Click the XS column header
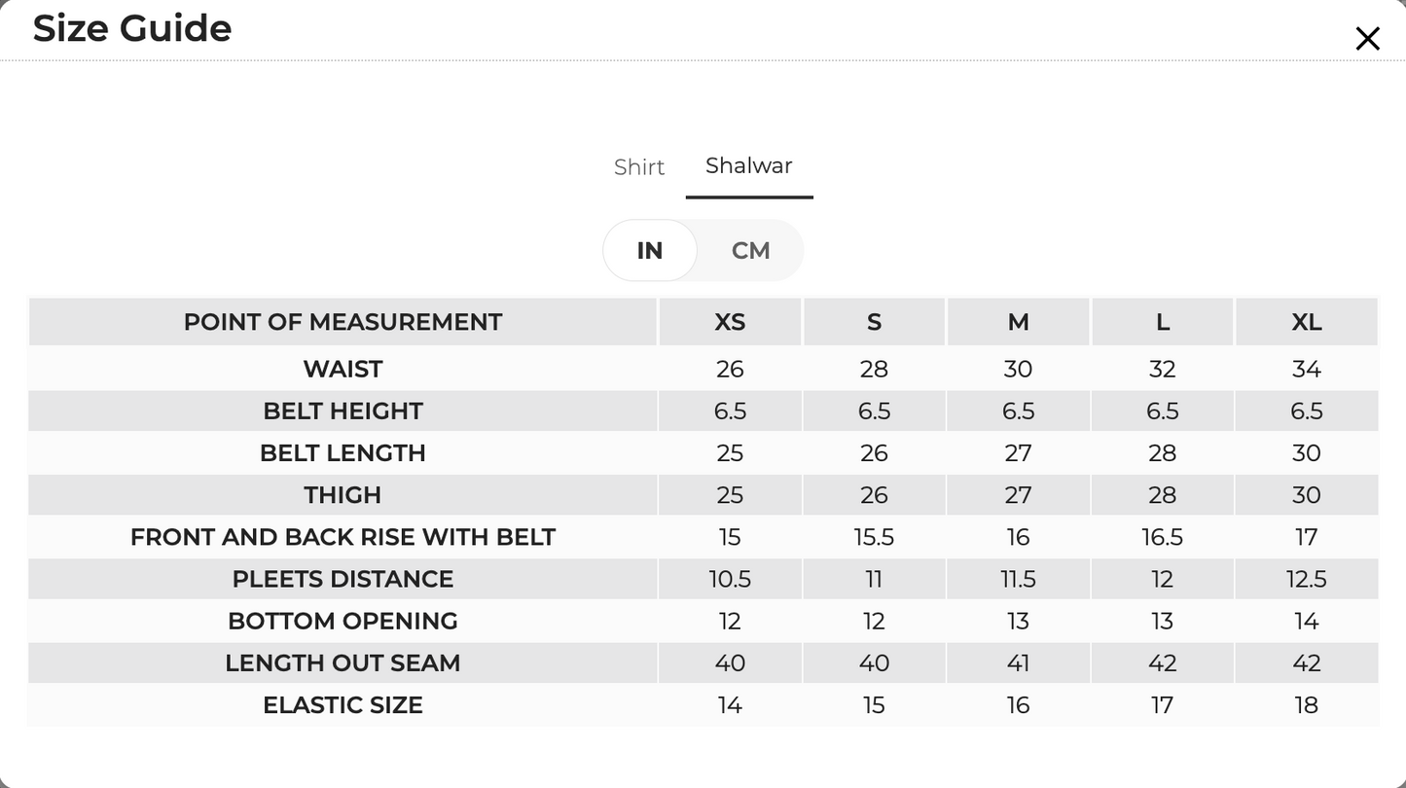Viewport: 1406px width, 788px height. click(x=730, y=322)
